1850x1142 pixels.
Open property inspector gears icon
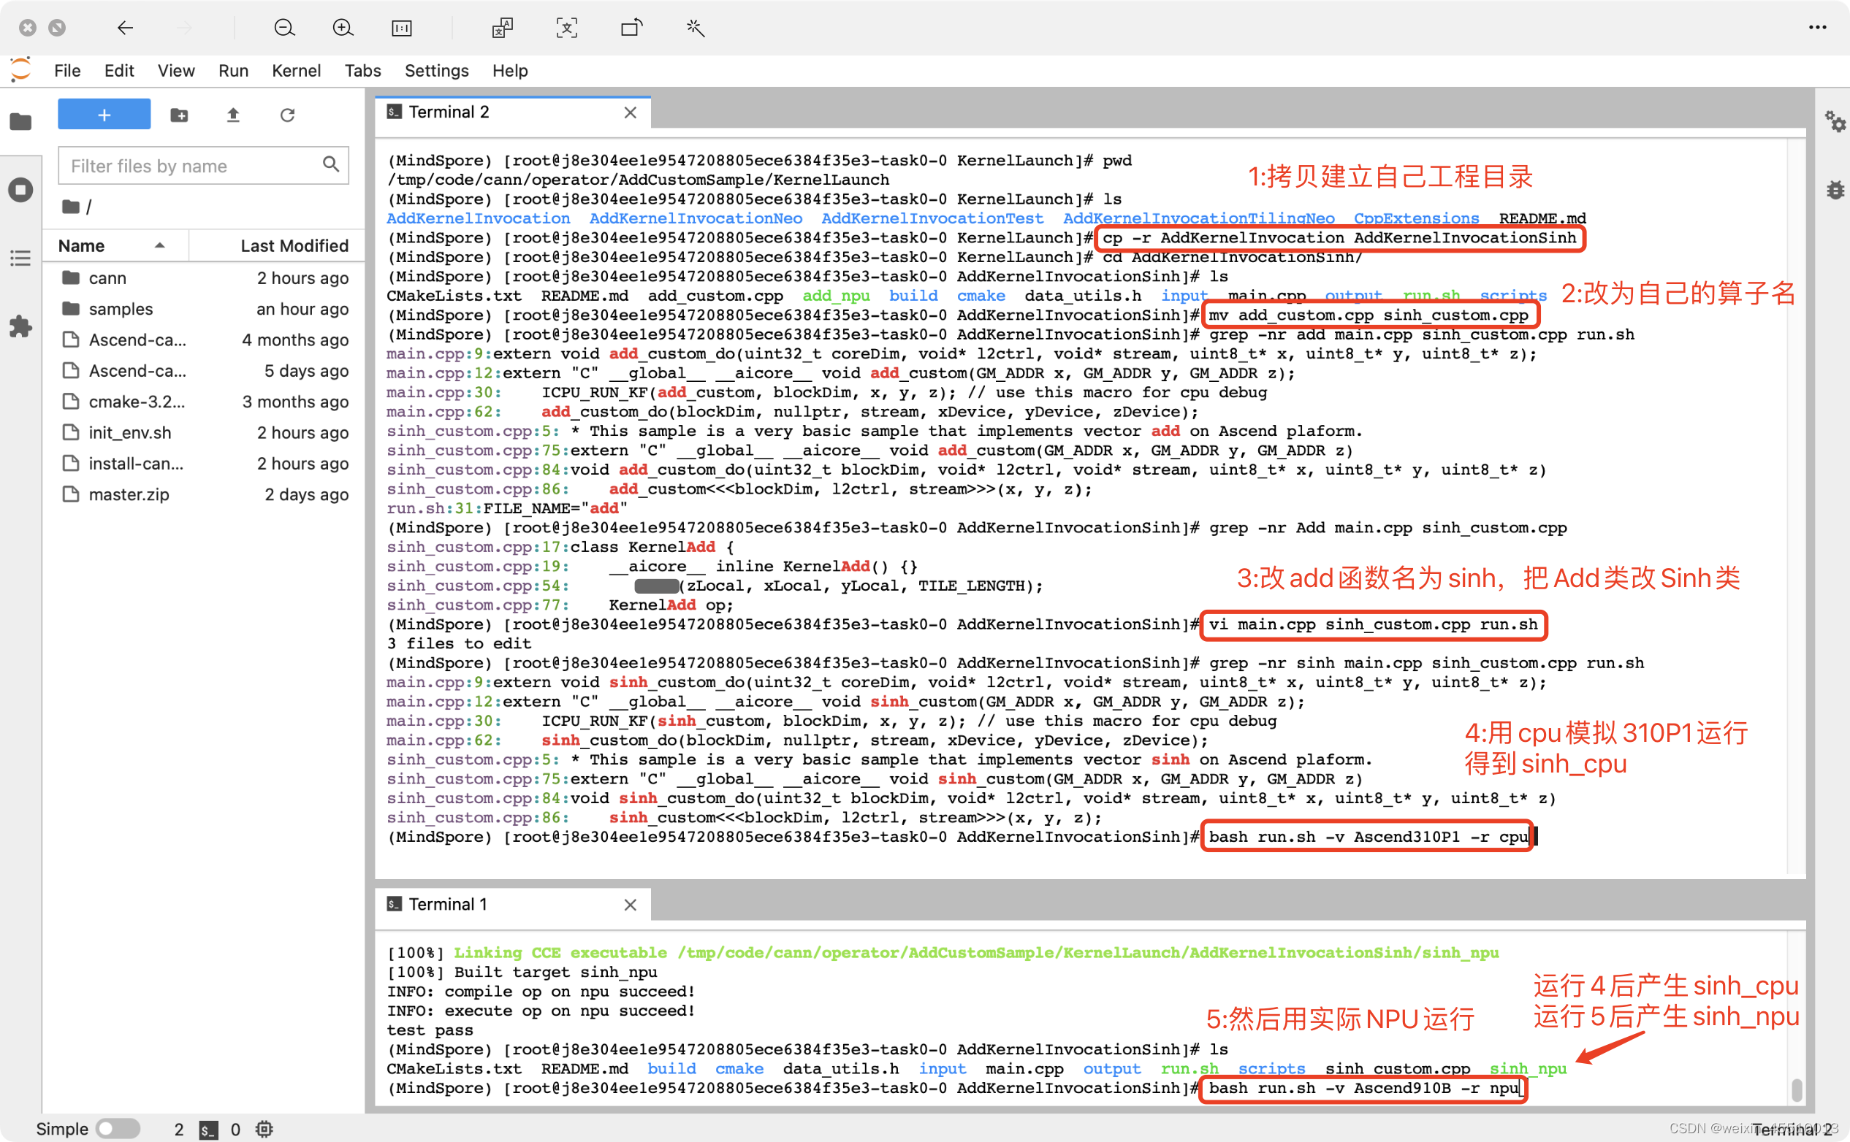(x=1835, y=121)
